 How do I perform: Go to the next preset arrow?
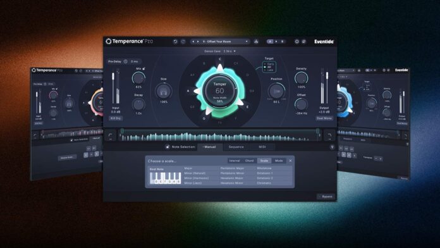198,42
